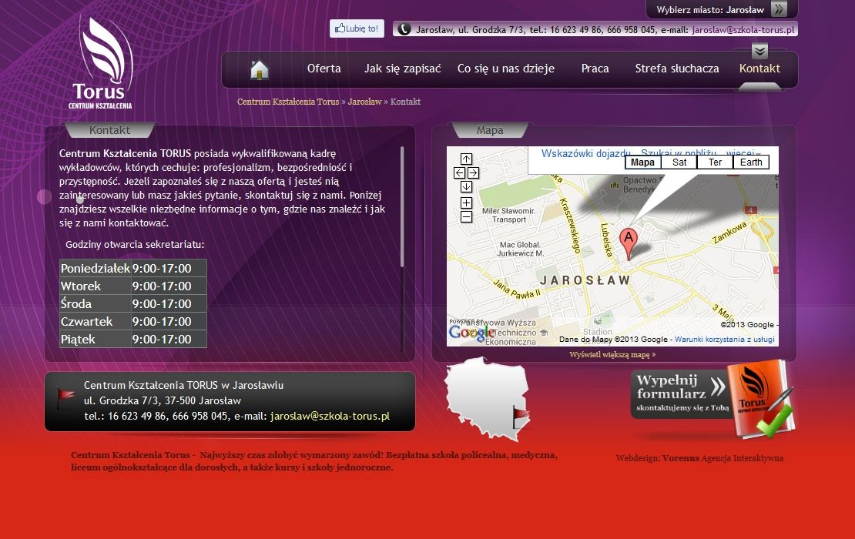The height and width of the screenshot is (539, 855).
Task: Zoom out on the map
Action: [466, 217]
